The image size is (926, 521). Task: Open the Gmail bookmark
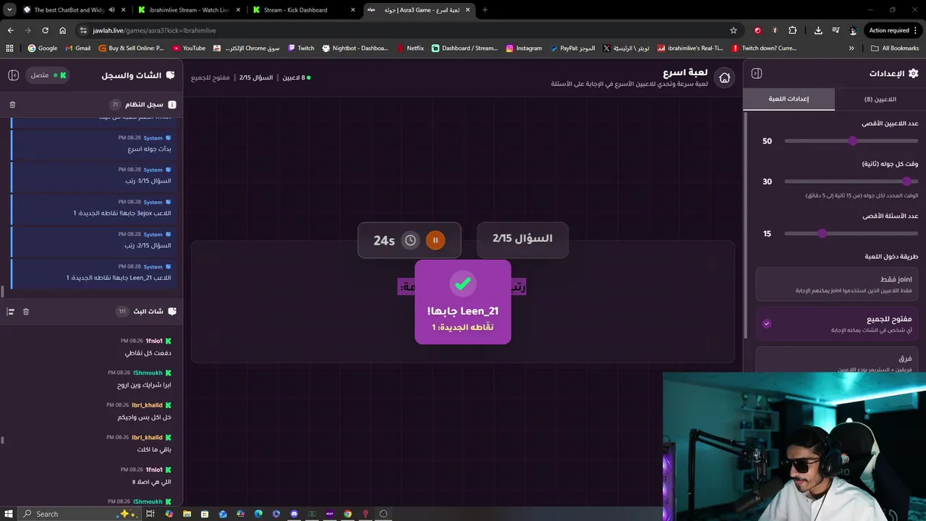[x=77, y=48]
